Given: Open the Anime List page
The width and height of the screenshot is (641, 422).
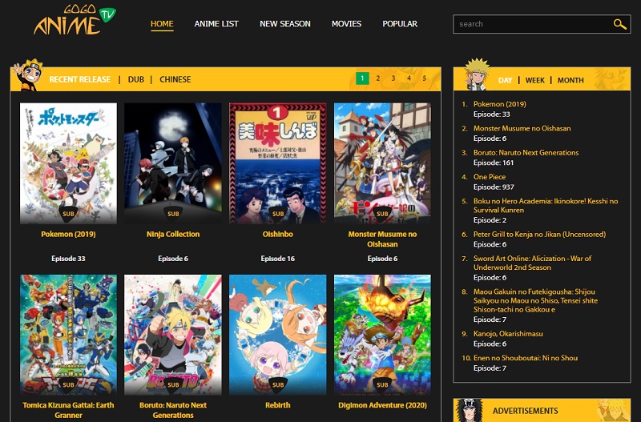Looking at the screenshot, I should click(216, 24).
